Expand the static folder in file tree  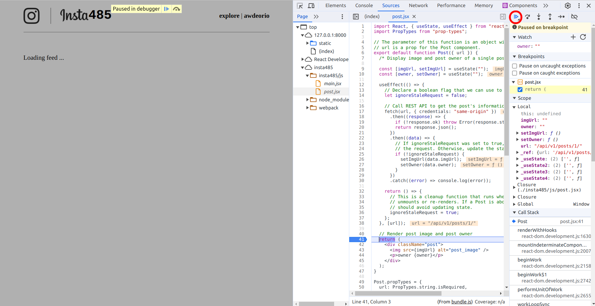(307, 43)
